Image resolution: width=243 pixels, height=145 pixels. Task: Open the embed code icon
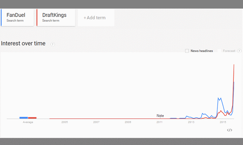pyautogui.click(x=230, y=130)
